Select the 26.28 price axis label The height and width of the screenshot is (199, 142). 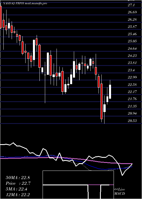tap(132, 20)
